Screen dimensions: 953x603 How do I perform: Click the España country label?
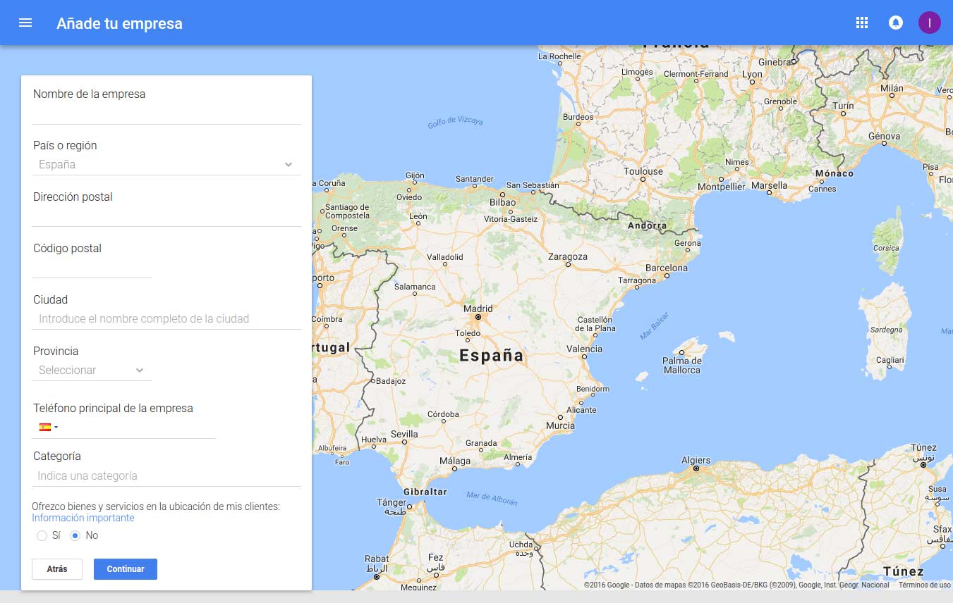coord(492,356)
